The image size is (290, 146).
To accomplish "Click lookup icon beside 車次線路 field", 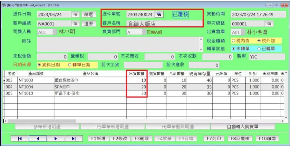I will 269,24.
